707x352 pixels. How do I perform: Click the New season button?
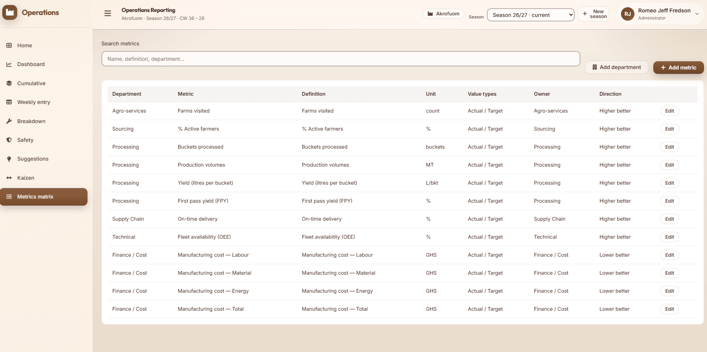point(594,14)
